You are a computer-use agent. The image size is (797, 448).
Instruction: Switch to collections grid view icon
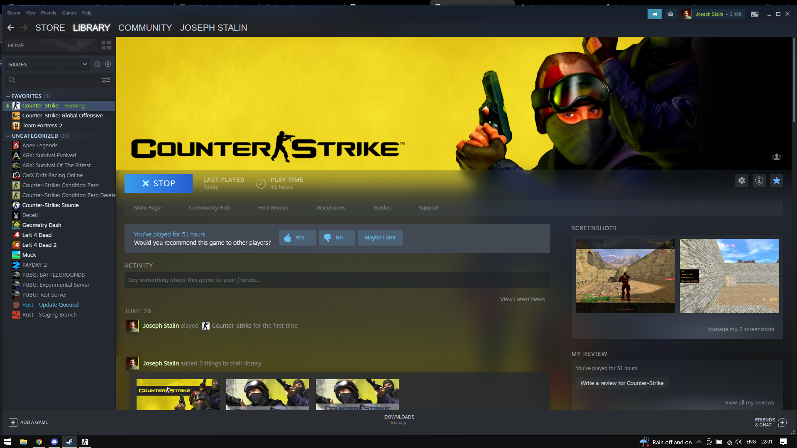(106, 45)
